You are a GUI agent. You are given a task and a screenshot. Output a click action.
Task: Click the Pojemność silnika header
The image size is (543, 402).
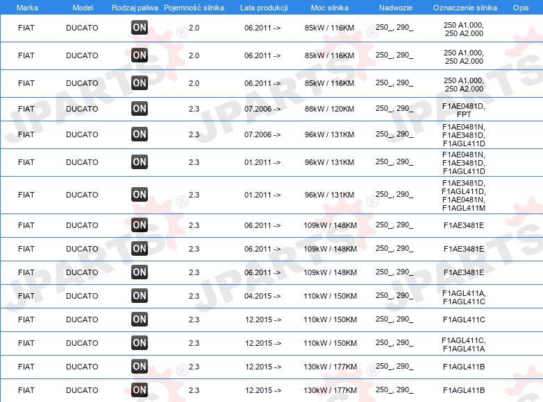coord(194,8)
